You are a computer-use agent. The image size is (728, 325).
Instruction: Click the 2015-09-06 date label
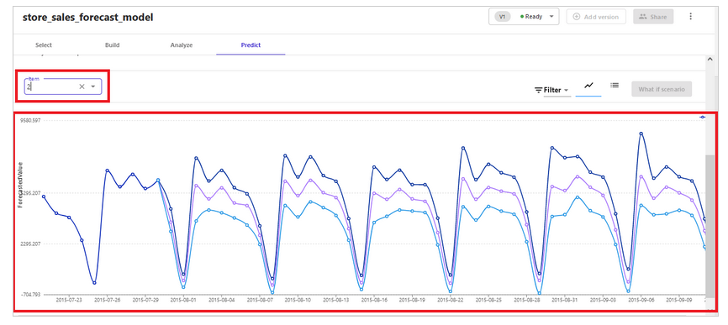tap(641, 300)
